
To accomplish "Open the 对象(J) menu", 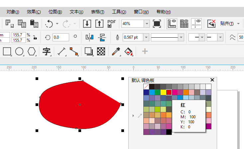I will pyautogui.click(x=13, y=12).
